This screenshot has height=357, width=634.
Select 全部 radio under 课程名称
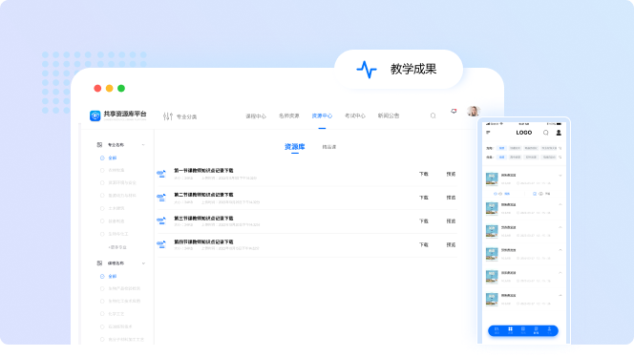pyautogui.click(x=102, y=277)
